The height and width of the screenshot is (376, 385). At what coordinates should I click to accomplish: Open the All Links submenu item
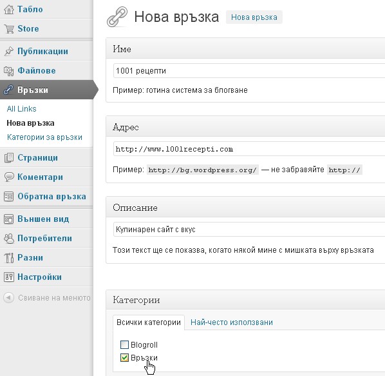coord(22,109)
